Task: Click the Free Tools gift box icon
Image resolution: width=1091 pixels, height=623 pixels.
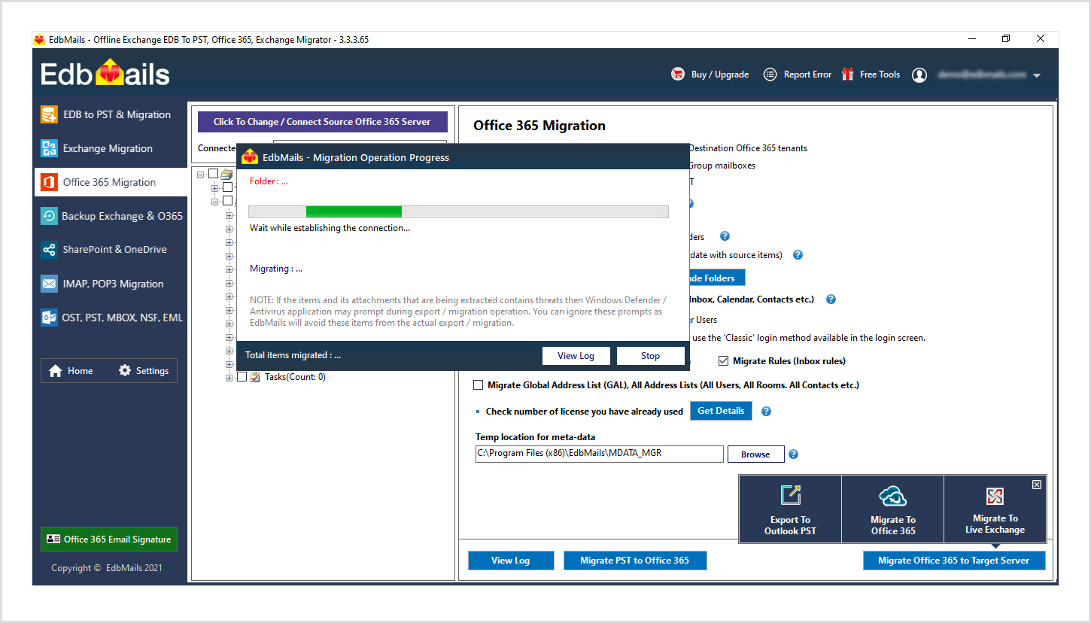Action: tap(847, 74)
